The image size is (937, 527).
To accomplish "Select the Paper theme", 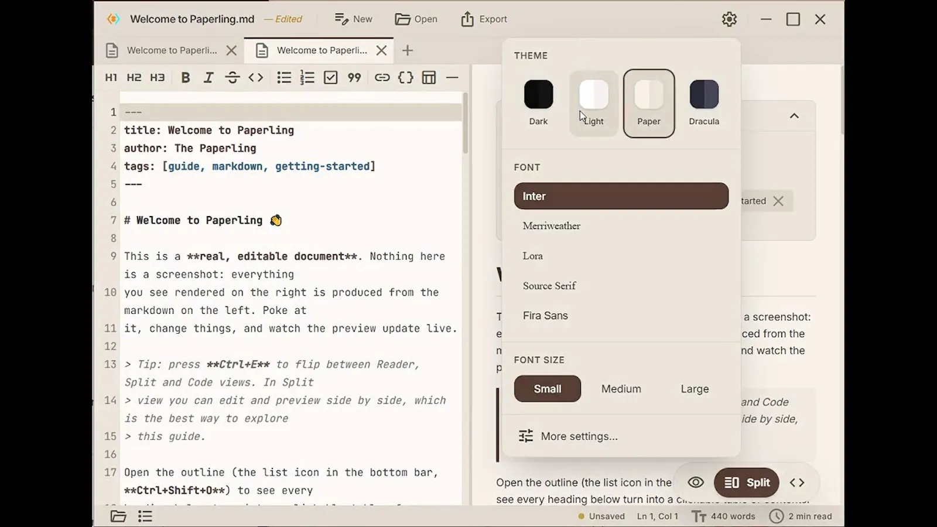I will click(x=649, y=103).
